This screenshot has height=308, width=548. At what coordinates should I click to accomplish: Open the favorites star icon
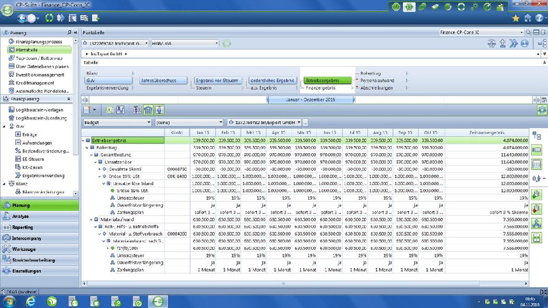(516, 18)
